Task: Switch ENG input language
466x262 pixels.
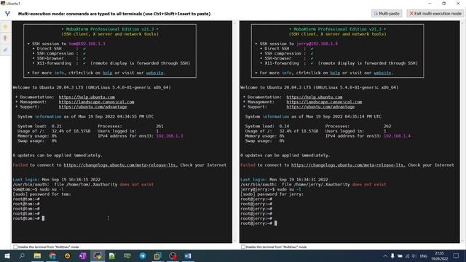Action: coord(424,255)
